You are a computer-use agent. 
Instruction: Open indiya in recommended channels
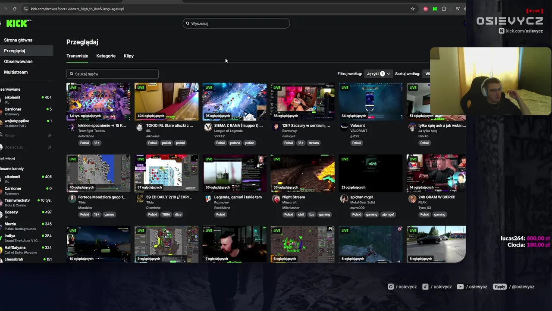tap(26, 238)
